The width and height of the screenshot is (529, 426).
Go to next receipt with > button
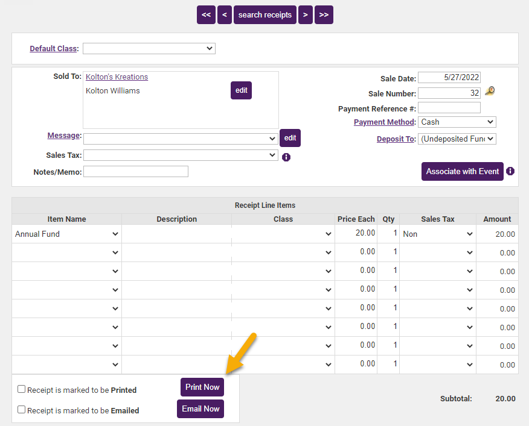pos(306,15)
